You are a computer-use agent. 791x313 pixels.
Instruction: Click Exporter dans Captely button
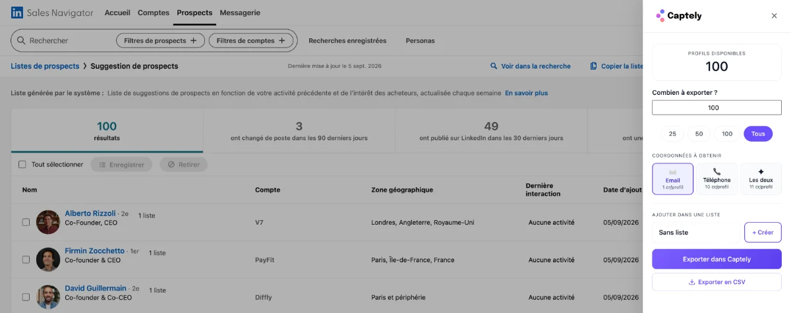pos(717,259)
